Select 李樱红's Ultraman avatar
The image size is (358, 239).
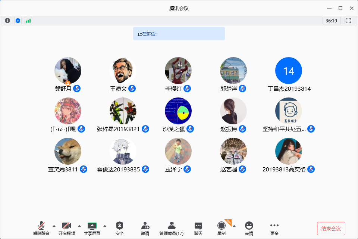coord(178,71)
